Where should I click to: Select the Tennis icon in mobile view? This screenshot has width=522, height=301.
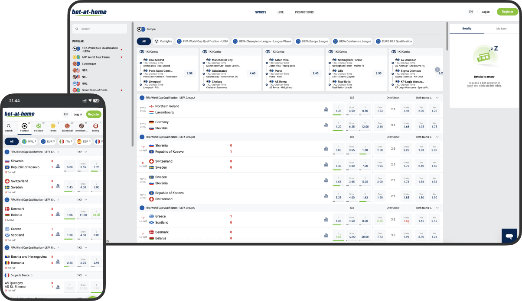52,126
